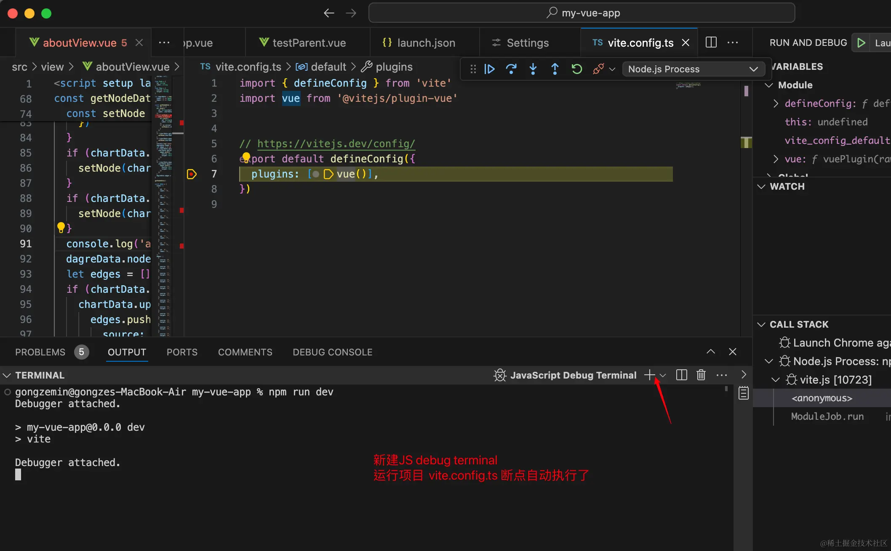Image resolution: width=891 pixels, height=551 pixels.
Task: Click the my-vue-app command search bar
Action: click(x=582, y=13)
